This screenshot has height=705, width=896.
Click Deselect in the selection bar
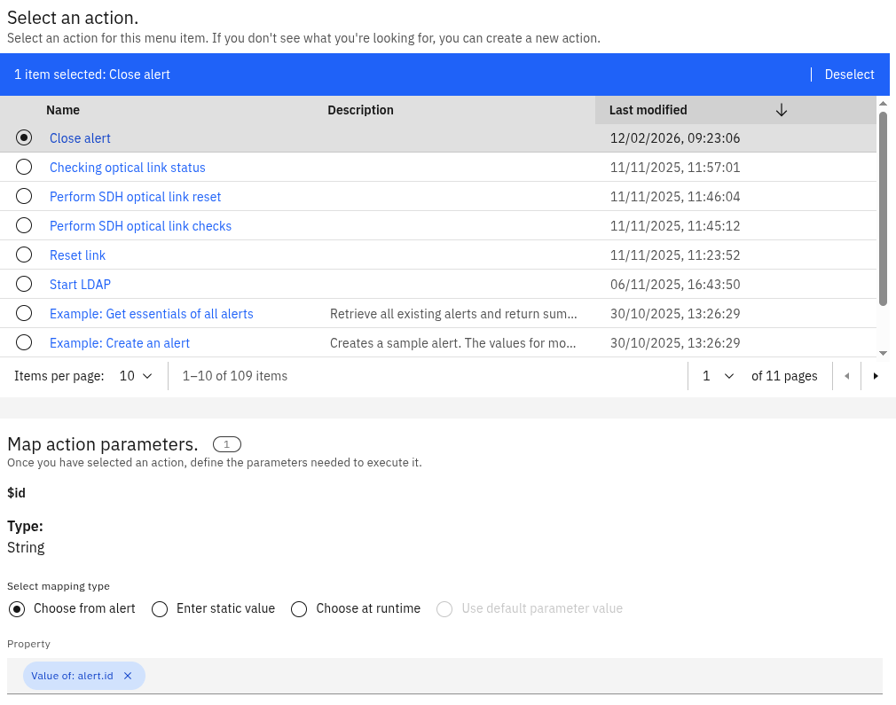pos(849,74)
